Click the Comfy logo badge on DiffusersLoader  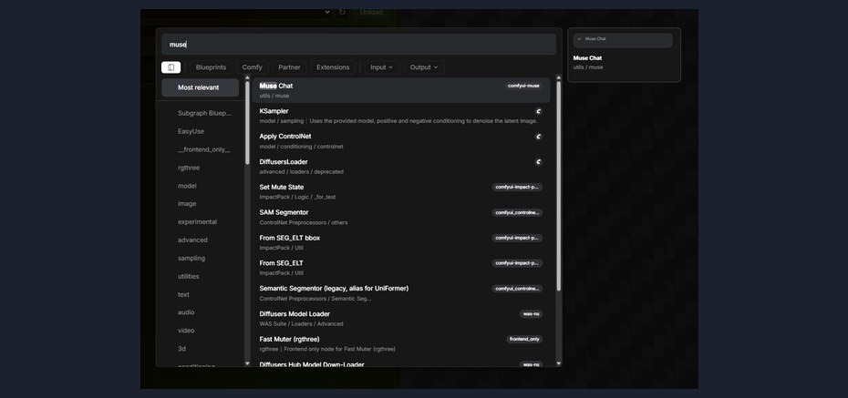click(x=538, y=162)
